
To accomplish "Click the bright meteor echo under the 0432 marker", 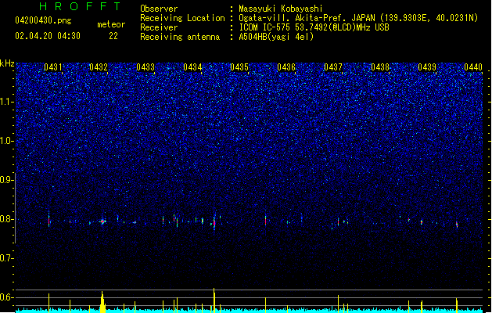I will (102, 221).
